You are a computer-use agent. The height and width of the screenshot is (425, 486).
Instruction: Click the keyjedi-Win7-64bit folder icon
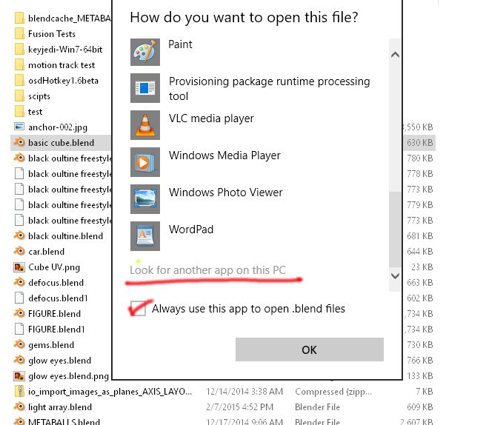(19, 49)
